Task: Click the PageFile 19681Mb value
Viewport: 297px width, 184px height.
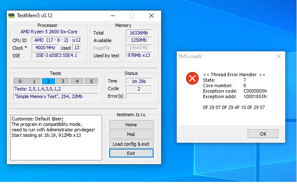Action: click(x=139, y=48)
